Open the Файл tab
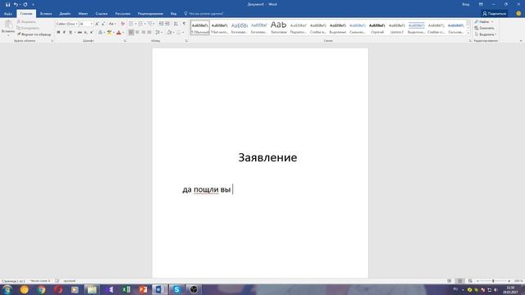Image resolution: width=525 pixels, height=295 pixels. pyautogui.click(x=8, y=14)
